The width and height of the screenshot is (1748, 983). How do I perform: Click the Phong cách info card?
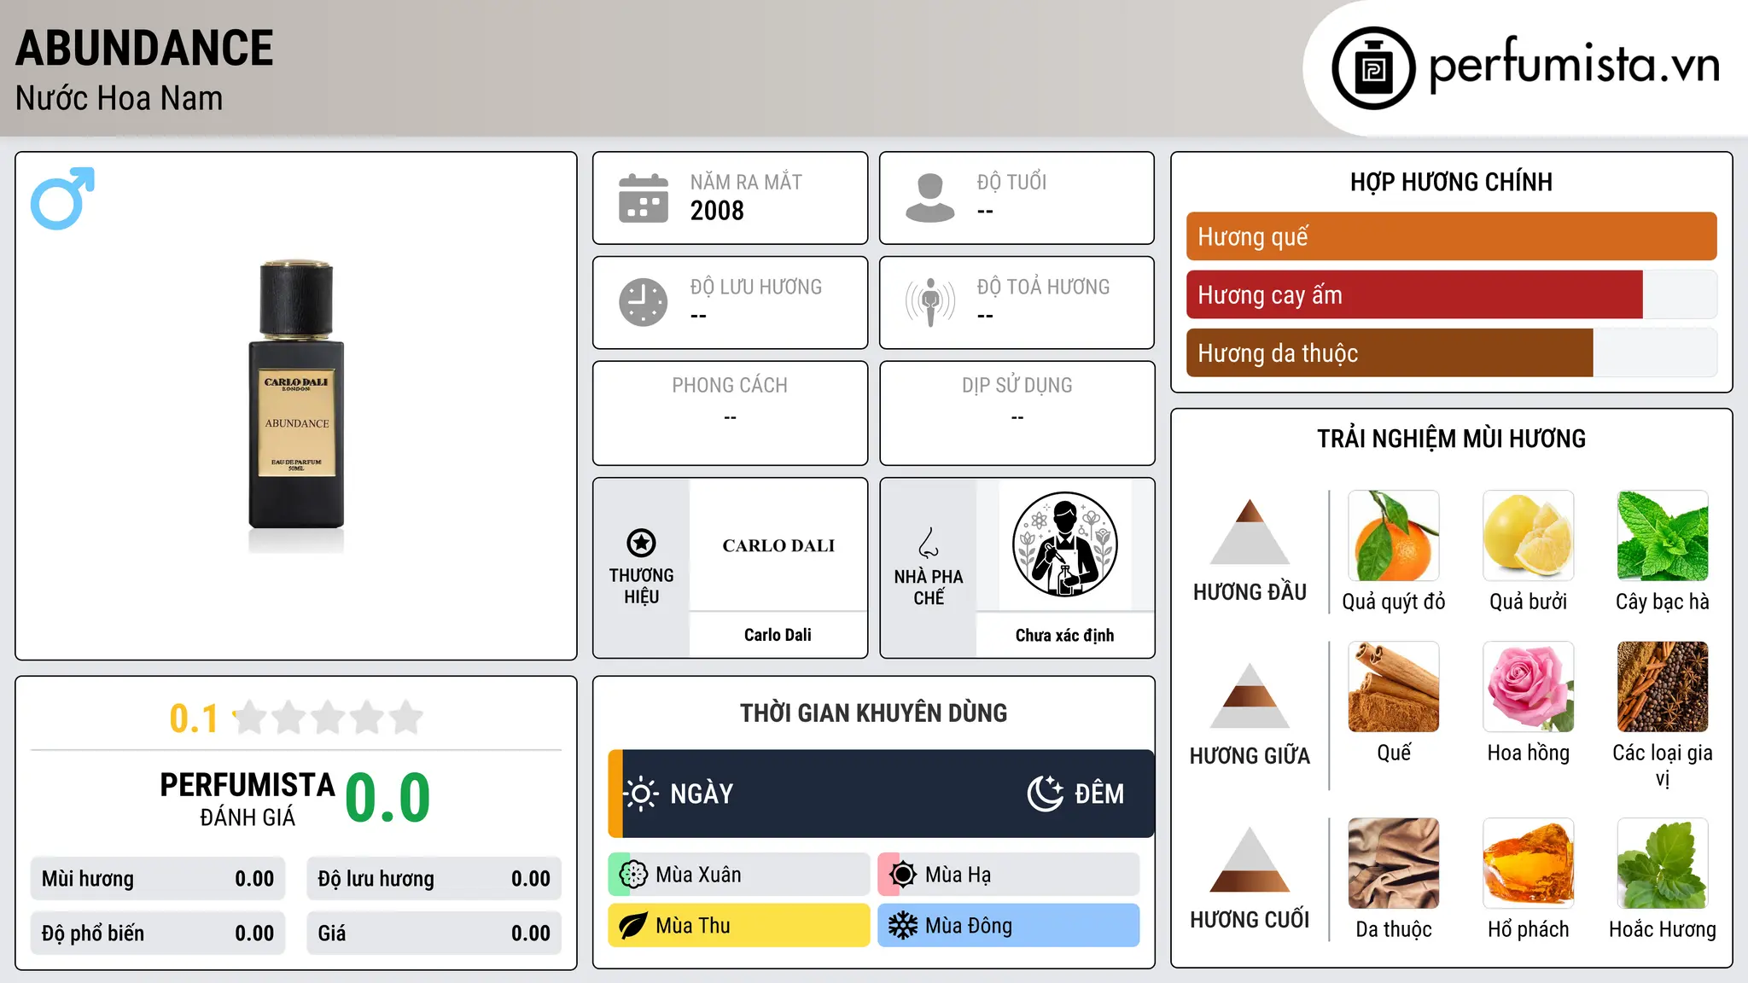coord(731,413)
